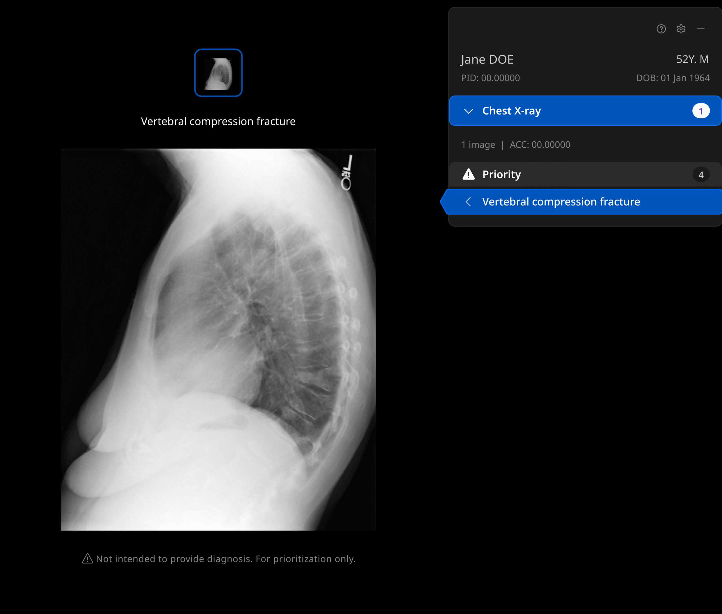The image size is (722, 614).
Task: Click the Priority warning triangle icon
Action: point(468,174)
